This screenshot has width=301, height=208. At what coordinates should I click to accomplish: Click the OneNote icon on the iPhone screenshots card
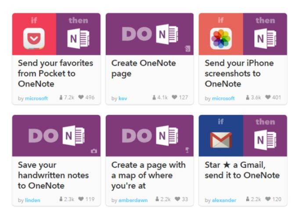pyautogui.click(x=265, y=39)
